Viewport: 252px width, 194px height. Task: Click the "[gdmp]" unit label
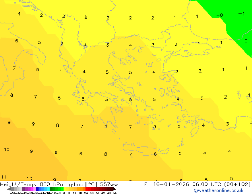point(76,184)
